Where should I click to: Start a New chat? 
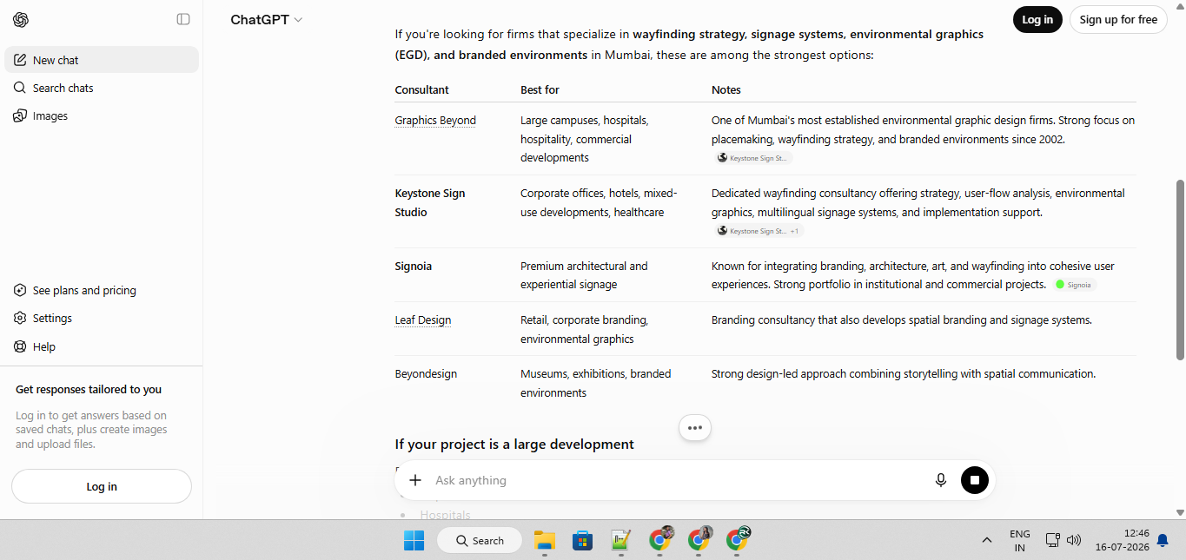pyautogui.click(x=102, y=60)
